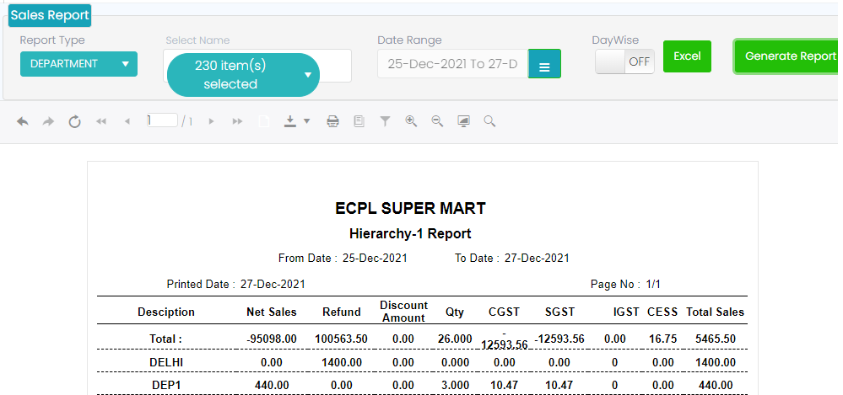This screenshot has width=843, height=395.
Task: Go to the next report page
Action: point(211,121)
